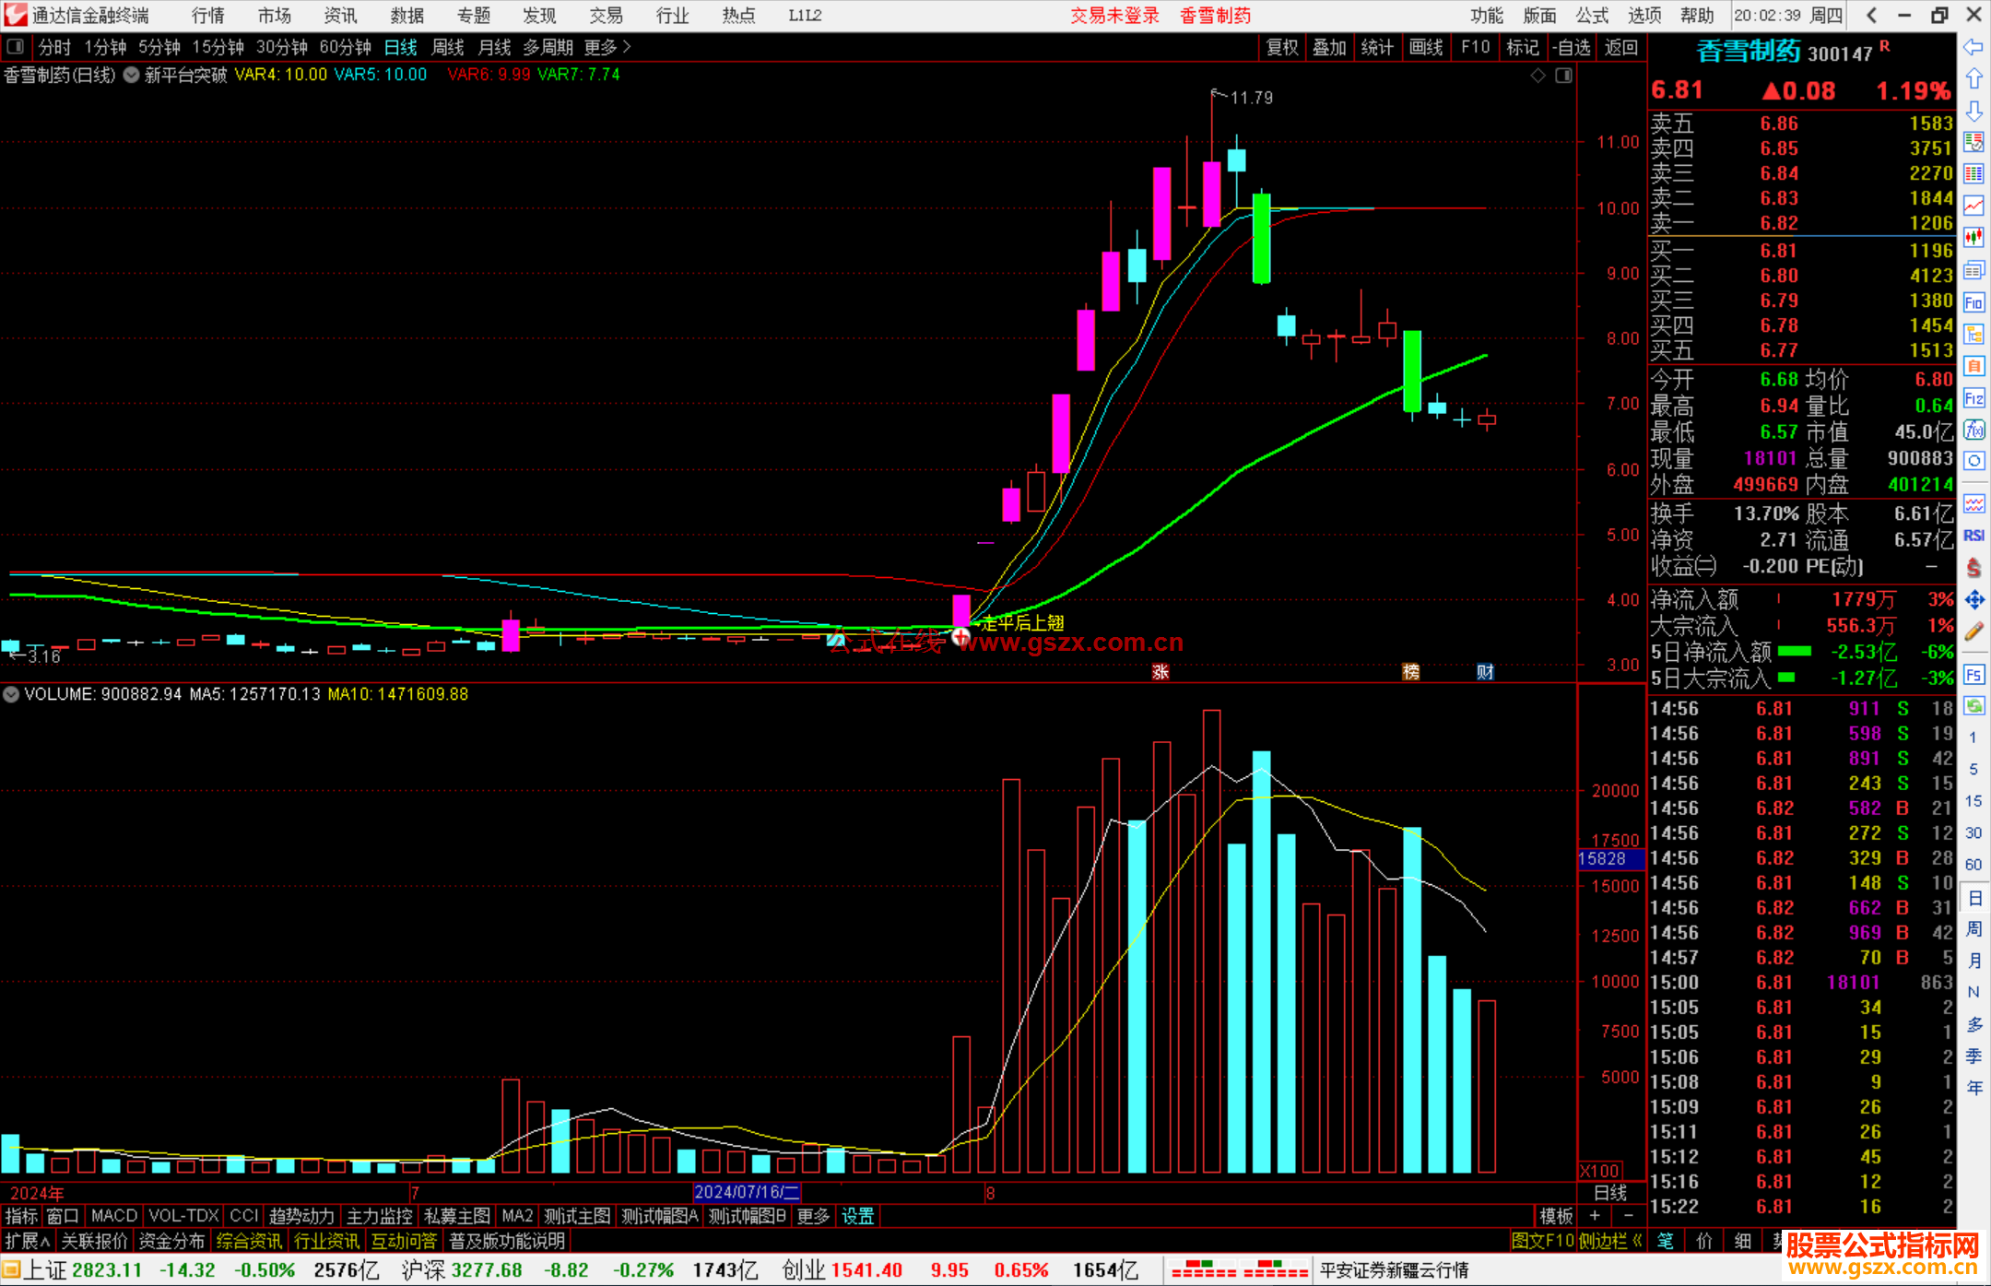Click the blue left arrow back icon

point(1973,47)
